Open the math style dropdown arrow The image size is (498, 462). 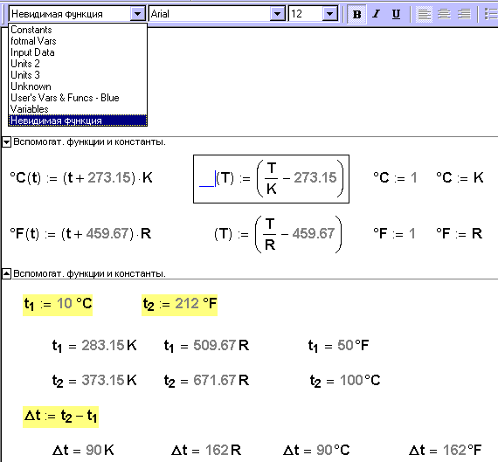click(x=137, y=14)
